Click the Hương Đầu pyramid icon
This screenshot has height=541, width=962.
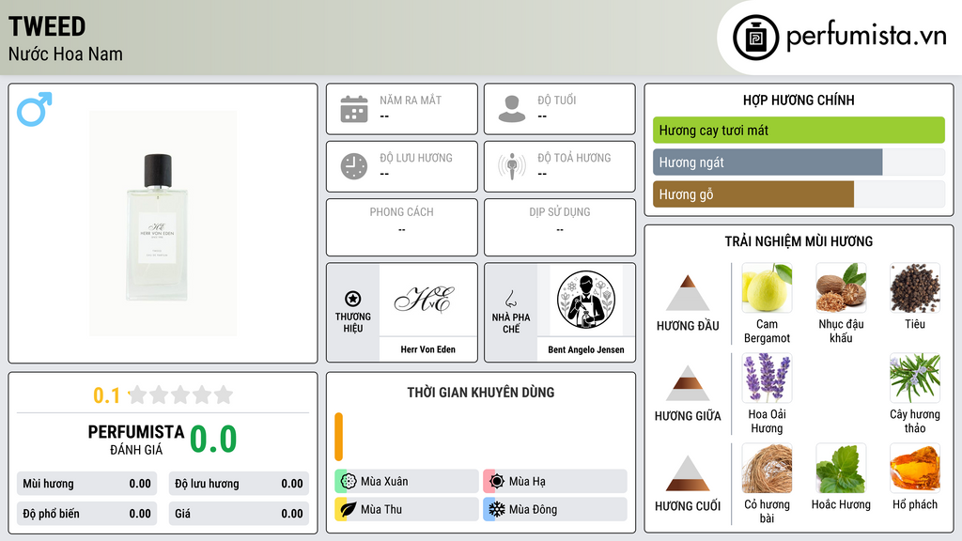pyautogui.click(x=688, y=293)
